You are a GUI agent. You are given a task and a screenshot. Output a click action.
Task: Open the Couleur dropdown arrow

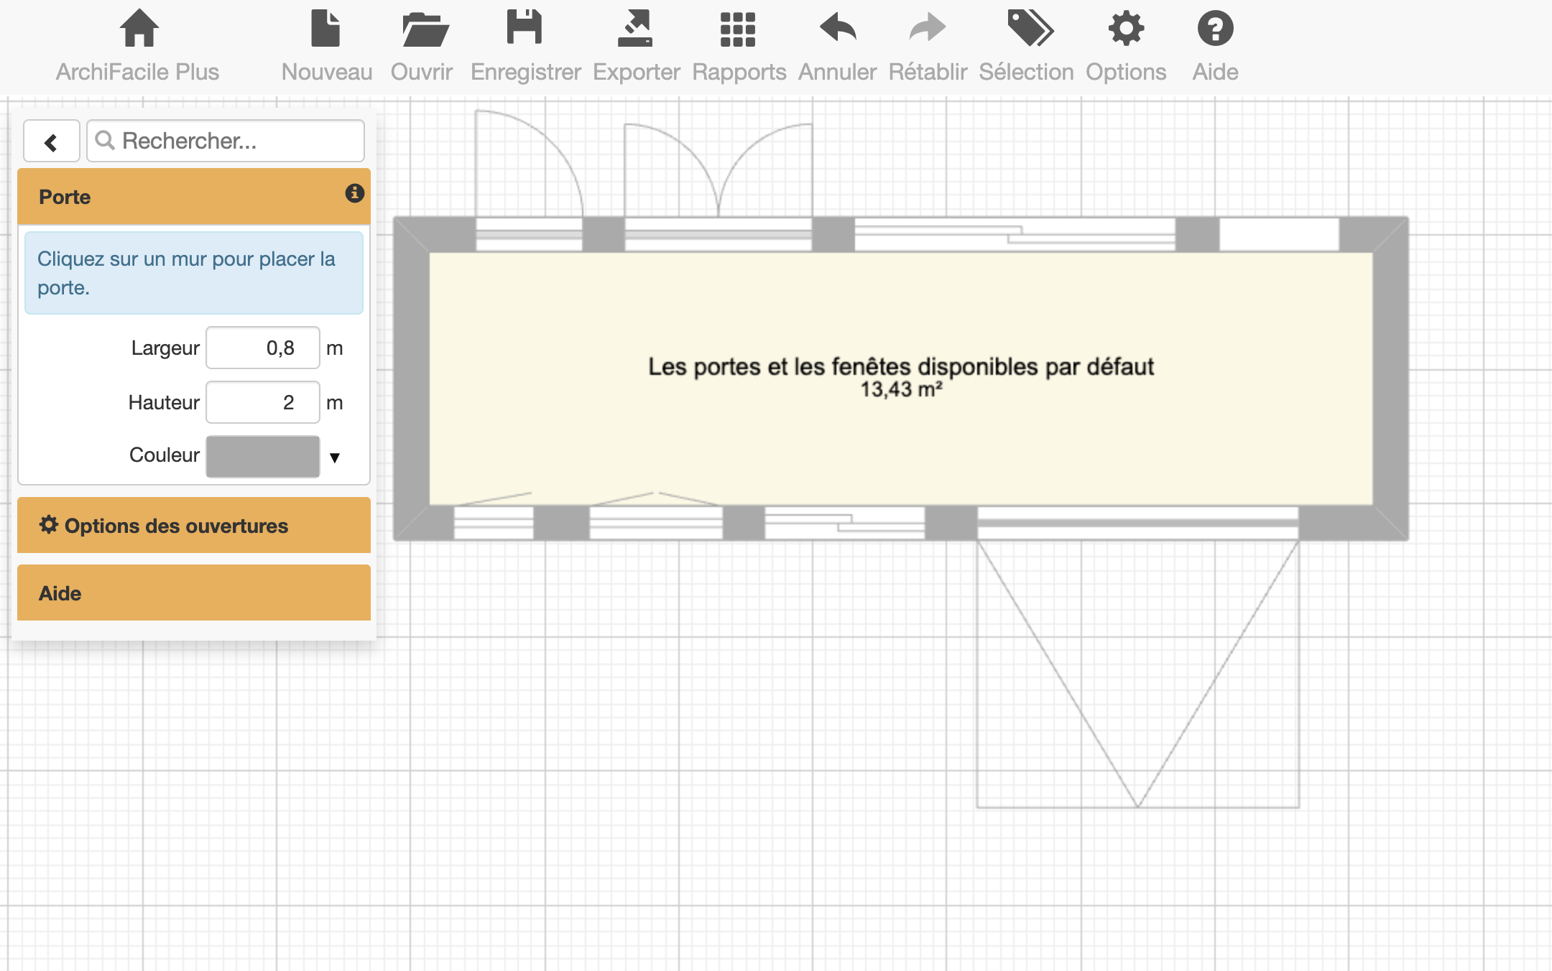(x=334, y=457)
